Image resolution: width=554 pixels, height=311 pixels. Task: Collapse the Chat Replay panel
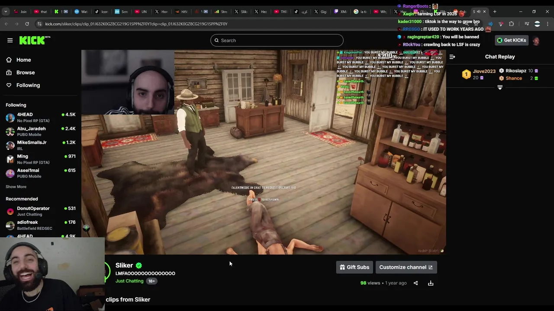452,57
